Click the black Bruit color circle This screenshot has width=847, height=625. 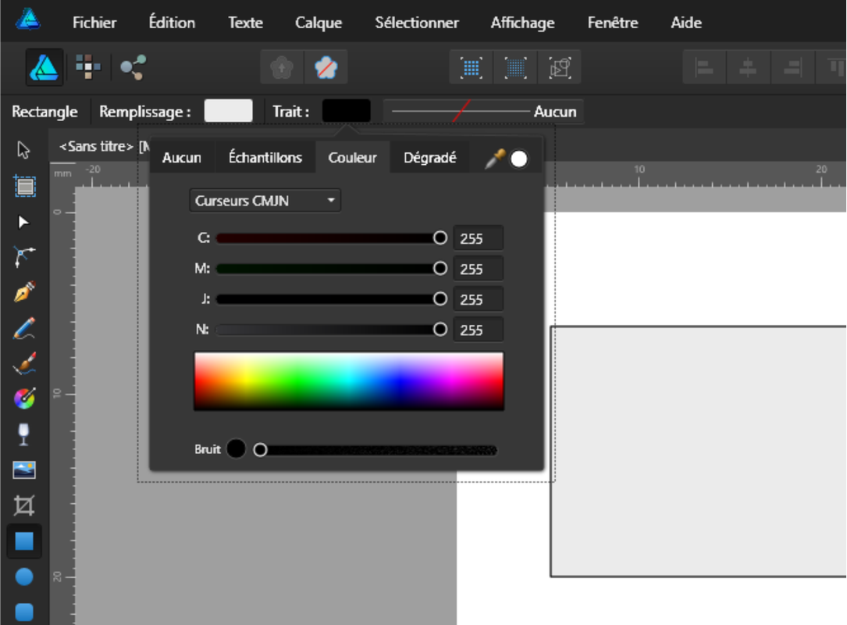point(236,448)
